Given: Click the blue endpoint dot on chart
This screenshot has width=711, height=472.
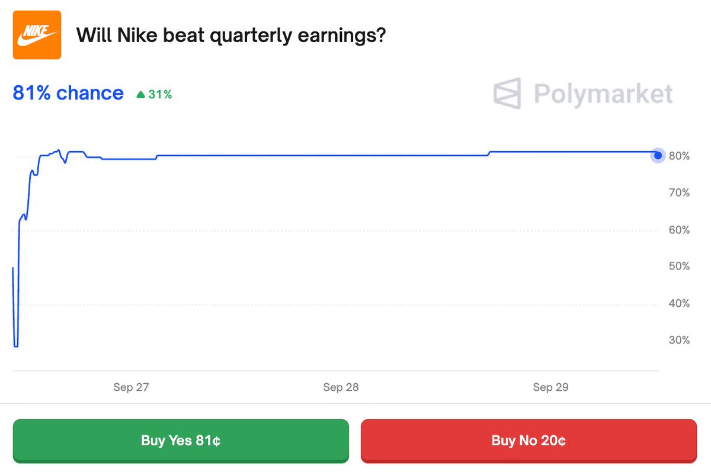Looking at the screenshot, I should [658, 156].
